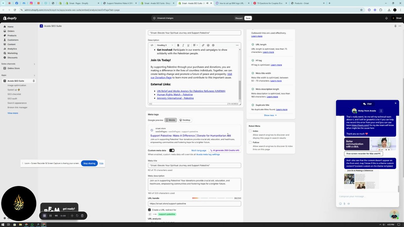This screenshot has height=227, width=404.
Task: Insert an image in the description editor
Action: tap(208, 45)
